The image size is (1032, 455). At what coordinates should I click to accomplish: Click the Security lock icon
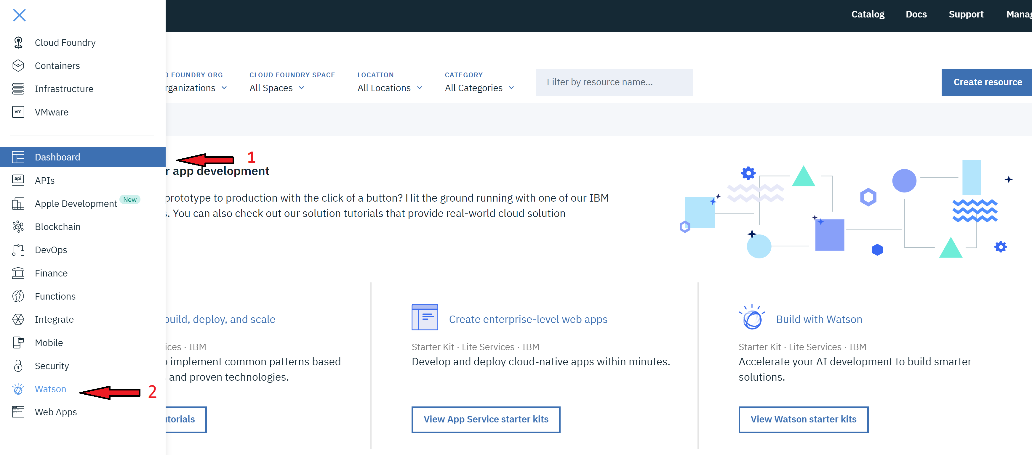pos(18,366)
